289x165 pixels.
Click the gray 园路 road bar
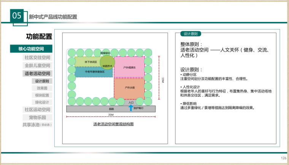(111, 109)
